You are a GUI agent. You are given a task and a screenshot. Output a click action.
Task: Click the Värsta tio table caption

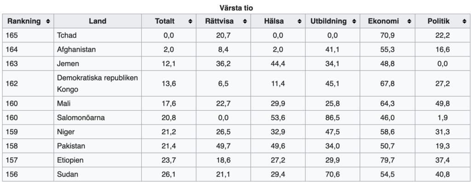coord(236,8)
